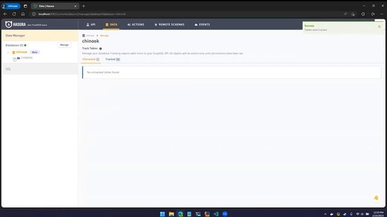Screen dimensions: 387x217
Task: Open Microsoft Edge from taskbar
Action: click(x=180, y=214)
